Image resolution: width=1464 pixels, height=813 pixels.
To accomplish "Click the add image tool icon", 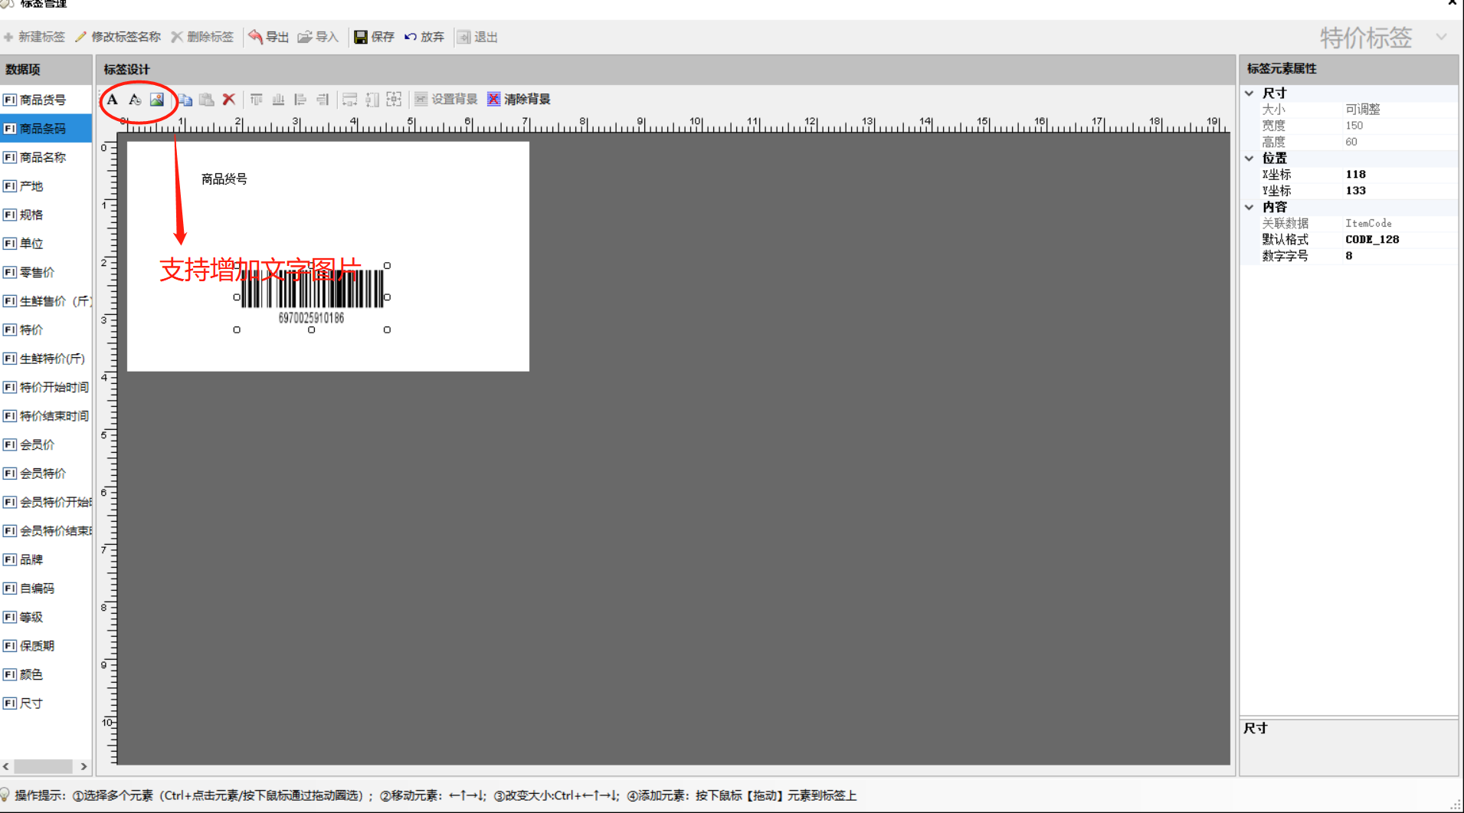I will 157,100.
